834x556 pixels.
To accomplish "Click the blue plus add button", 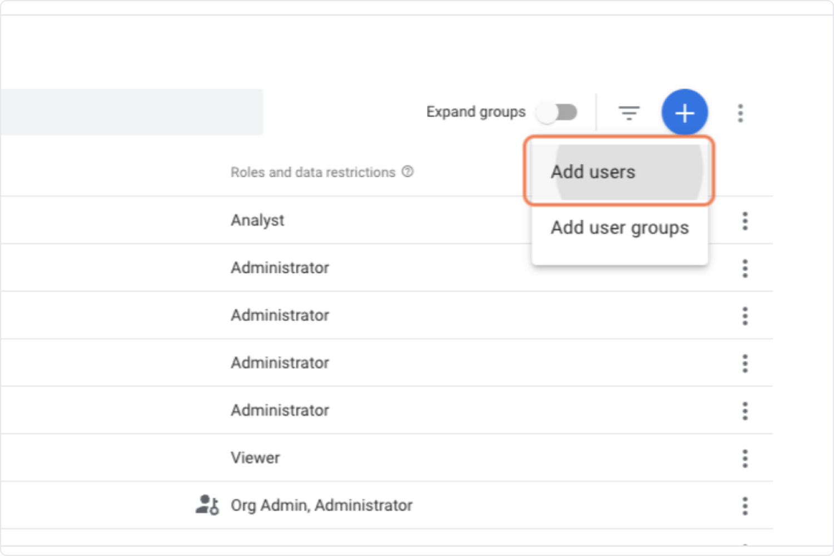I will click(x=684, y=112).
